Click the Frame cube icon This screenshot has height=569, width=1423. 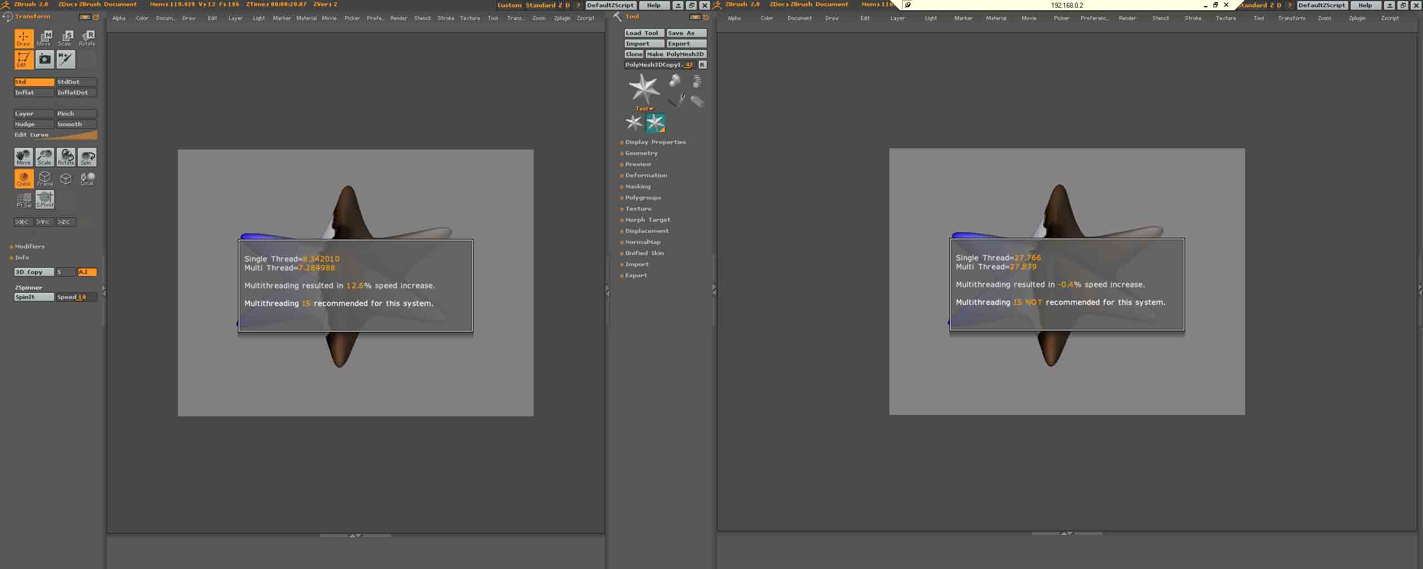(44, 178)
